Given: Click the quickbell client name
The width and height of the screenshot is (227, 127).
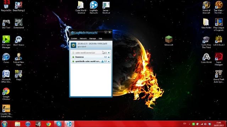Looking at the screenshot, I should coord(82,47).
